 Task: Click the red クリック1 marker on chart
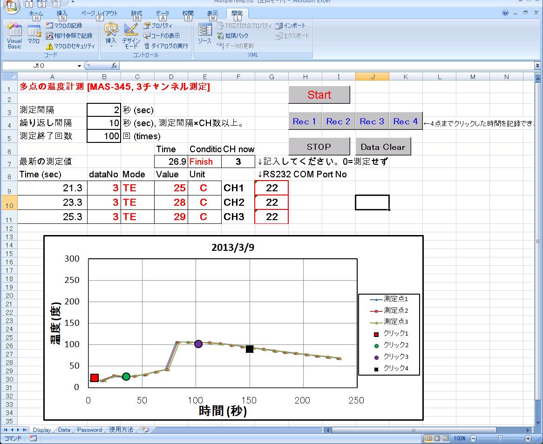(94, 377)
